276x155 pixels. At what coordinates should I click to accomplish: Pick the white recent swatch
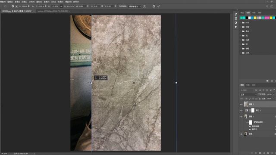[x=249, y=18]
